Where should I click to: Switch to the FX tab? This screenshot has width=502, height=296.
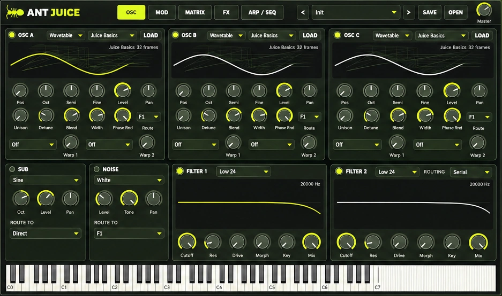(226, 12)
